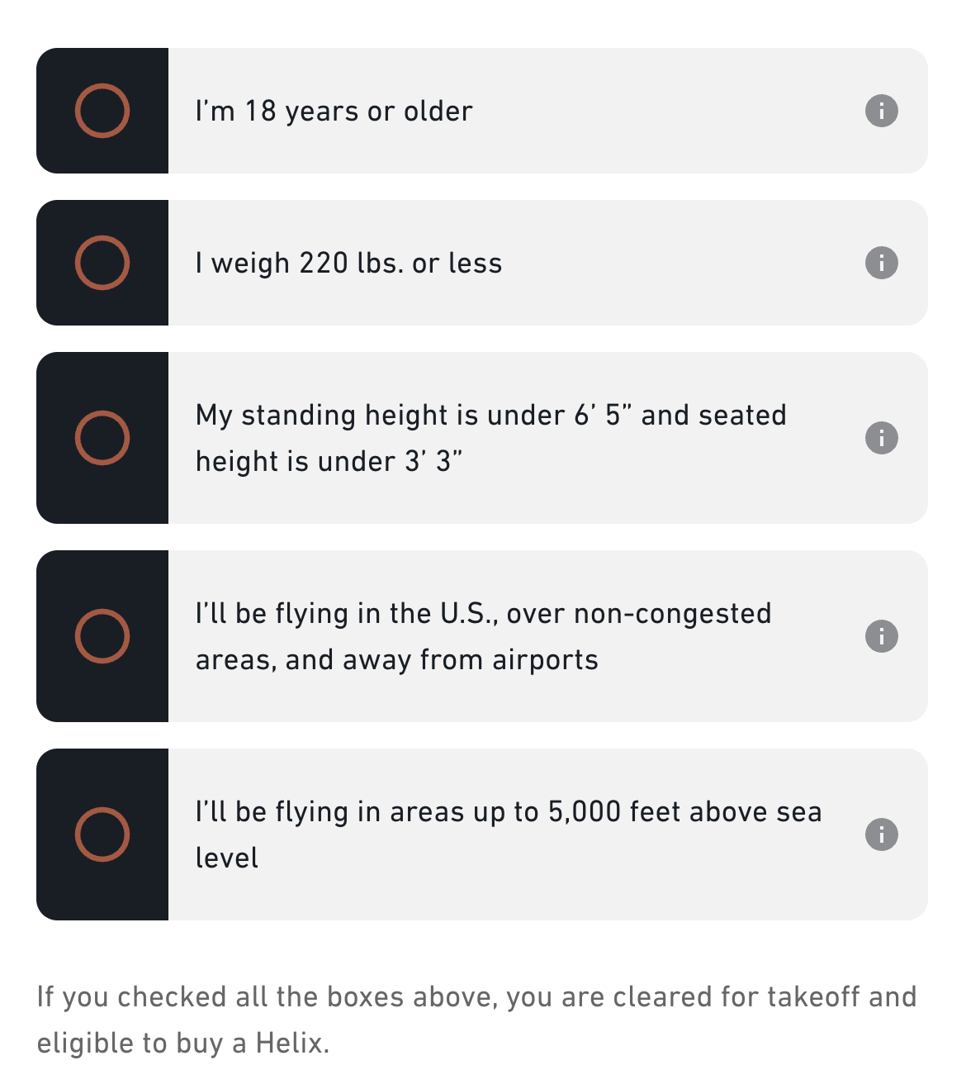
Task: Check the "I'm 18 years or older" circle
Action: click(102, 111)
